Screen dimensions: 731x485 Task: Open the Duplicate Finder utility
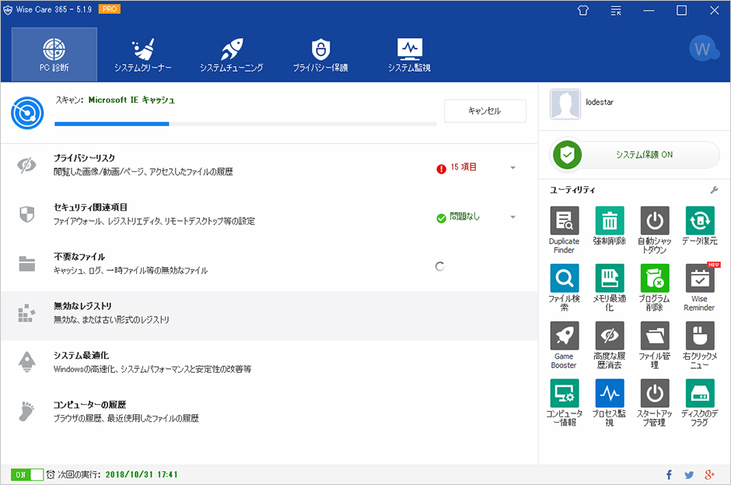(564, 221)
